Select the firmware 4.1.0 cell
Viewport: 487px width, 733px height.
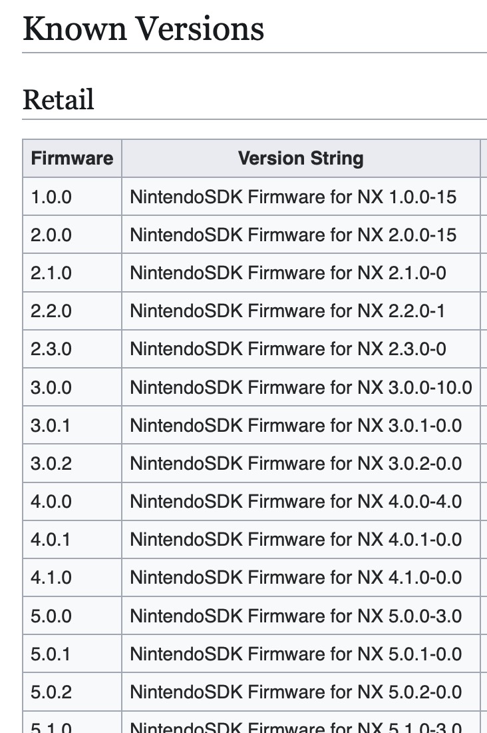(51, 577)
